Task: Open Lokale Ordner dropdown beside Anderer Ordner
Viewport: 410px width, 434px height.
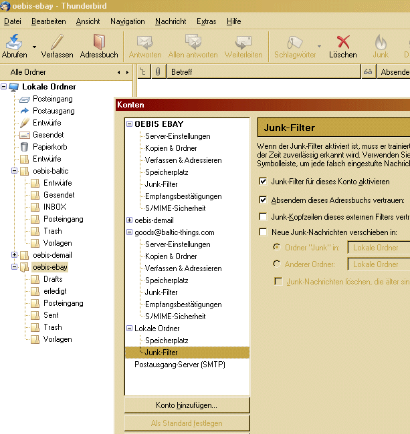Action: pyautogui.click(x=379, y=264)
